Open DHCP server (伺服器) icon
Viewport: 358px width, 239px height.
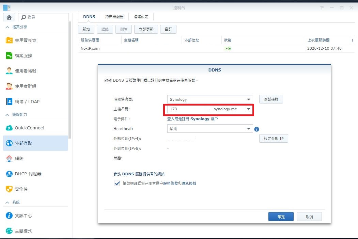click(x=9, y=174)
